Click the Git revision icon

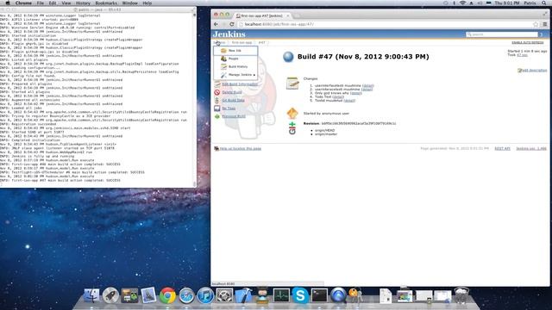pyautogui.click(x=292, y=128)
